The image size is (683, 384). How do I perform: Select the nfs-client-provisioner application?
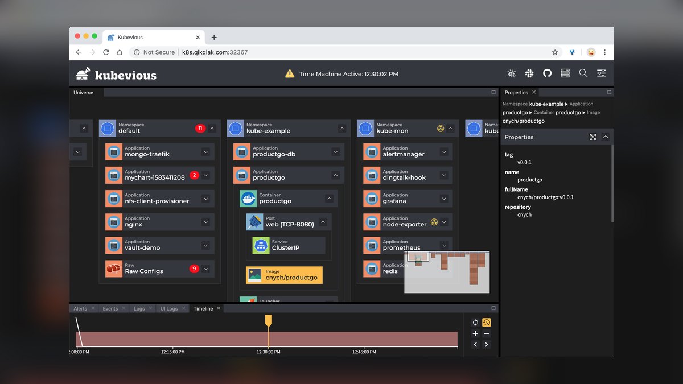coord(160,199)
